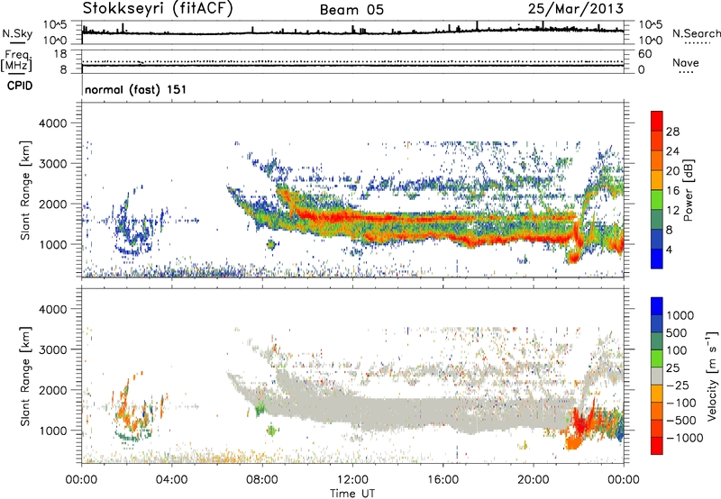Click the '12:00' time axis label
This screenshot has height=499, width=721.
pyautogui.click(x=352, y=480)
